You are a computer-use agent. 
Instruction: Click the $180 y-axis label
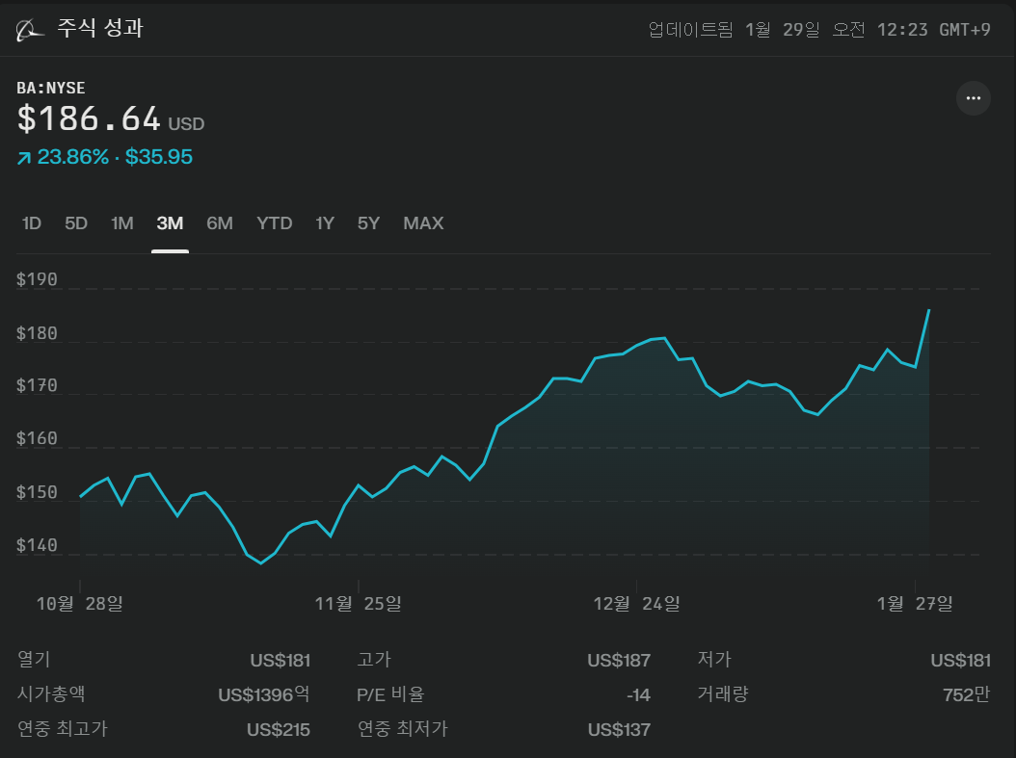pos(37,333)
